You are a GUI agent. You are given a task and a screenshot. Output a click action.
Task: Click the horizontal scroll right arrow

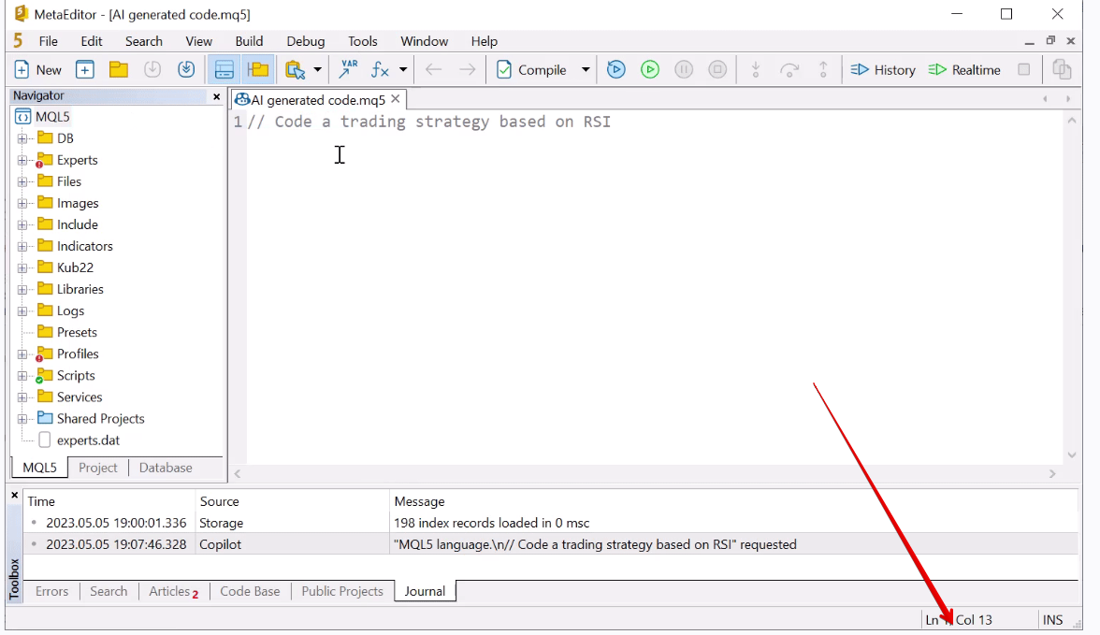[x=1052, y=474]
